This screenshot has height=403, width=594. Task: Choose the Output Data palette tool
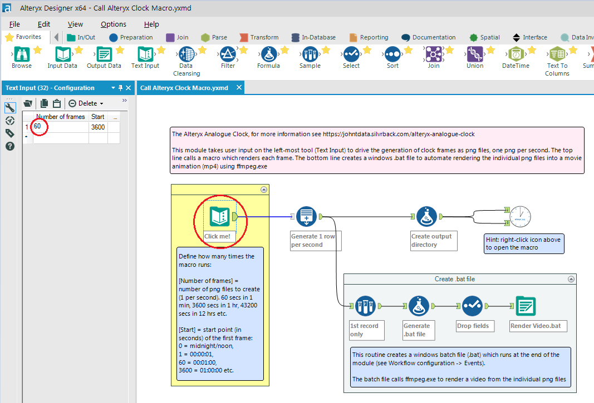(x=104, y=54)
